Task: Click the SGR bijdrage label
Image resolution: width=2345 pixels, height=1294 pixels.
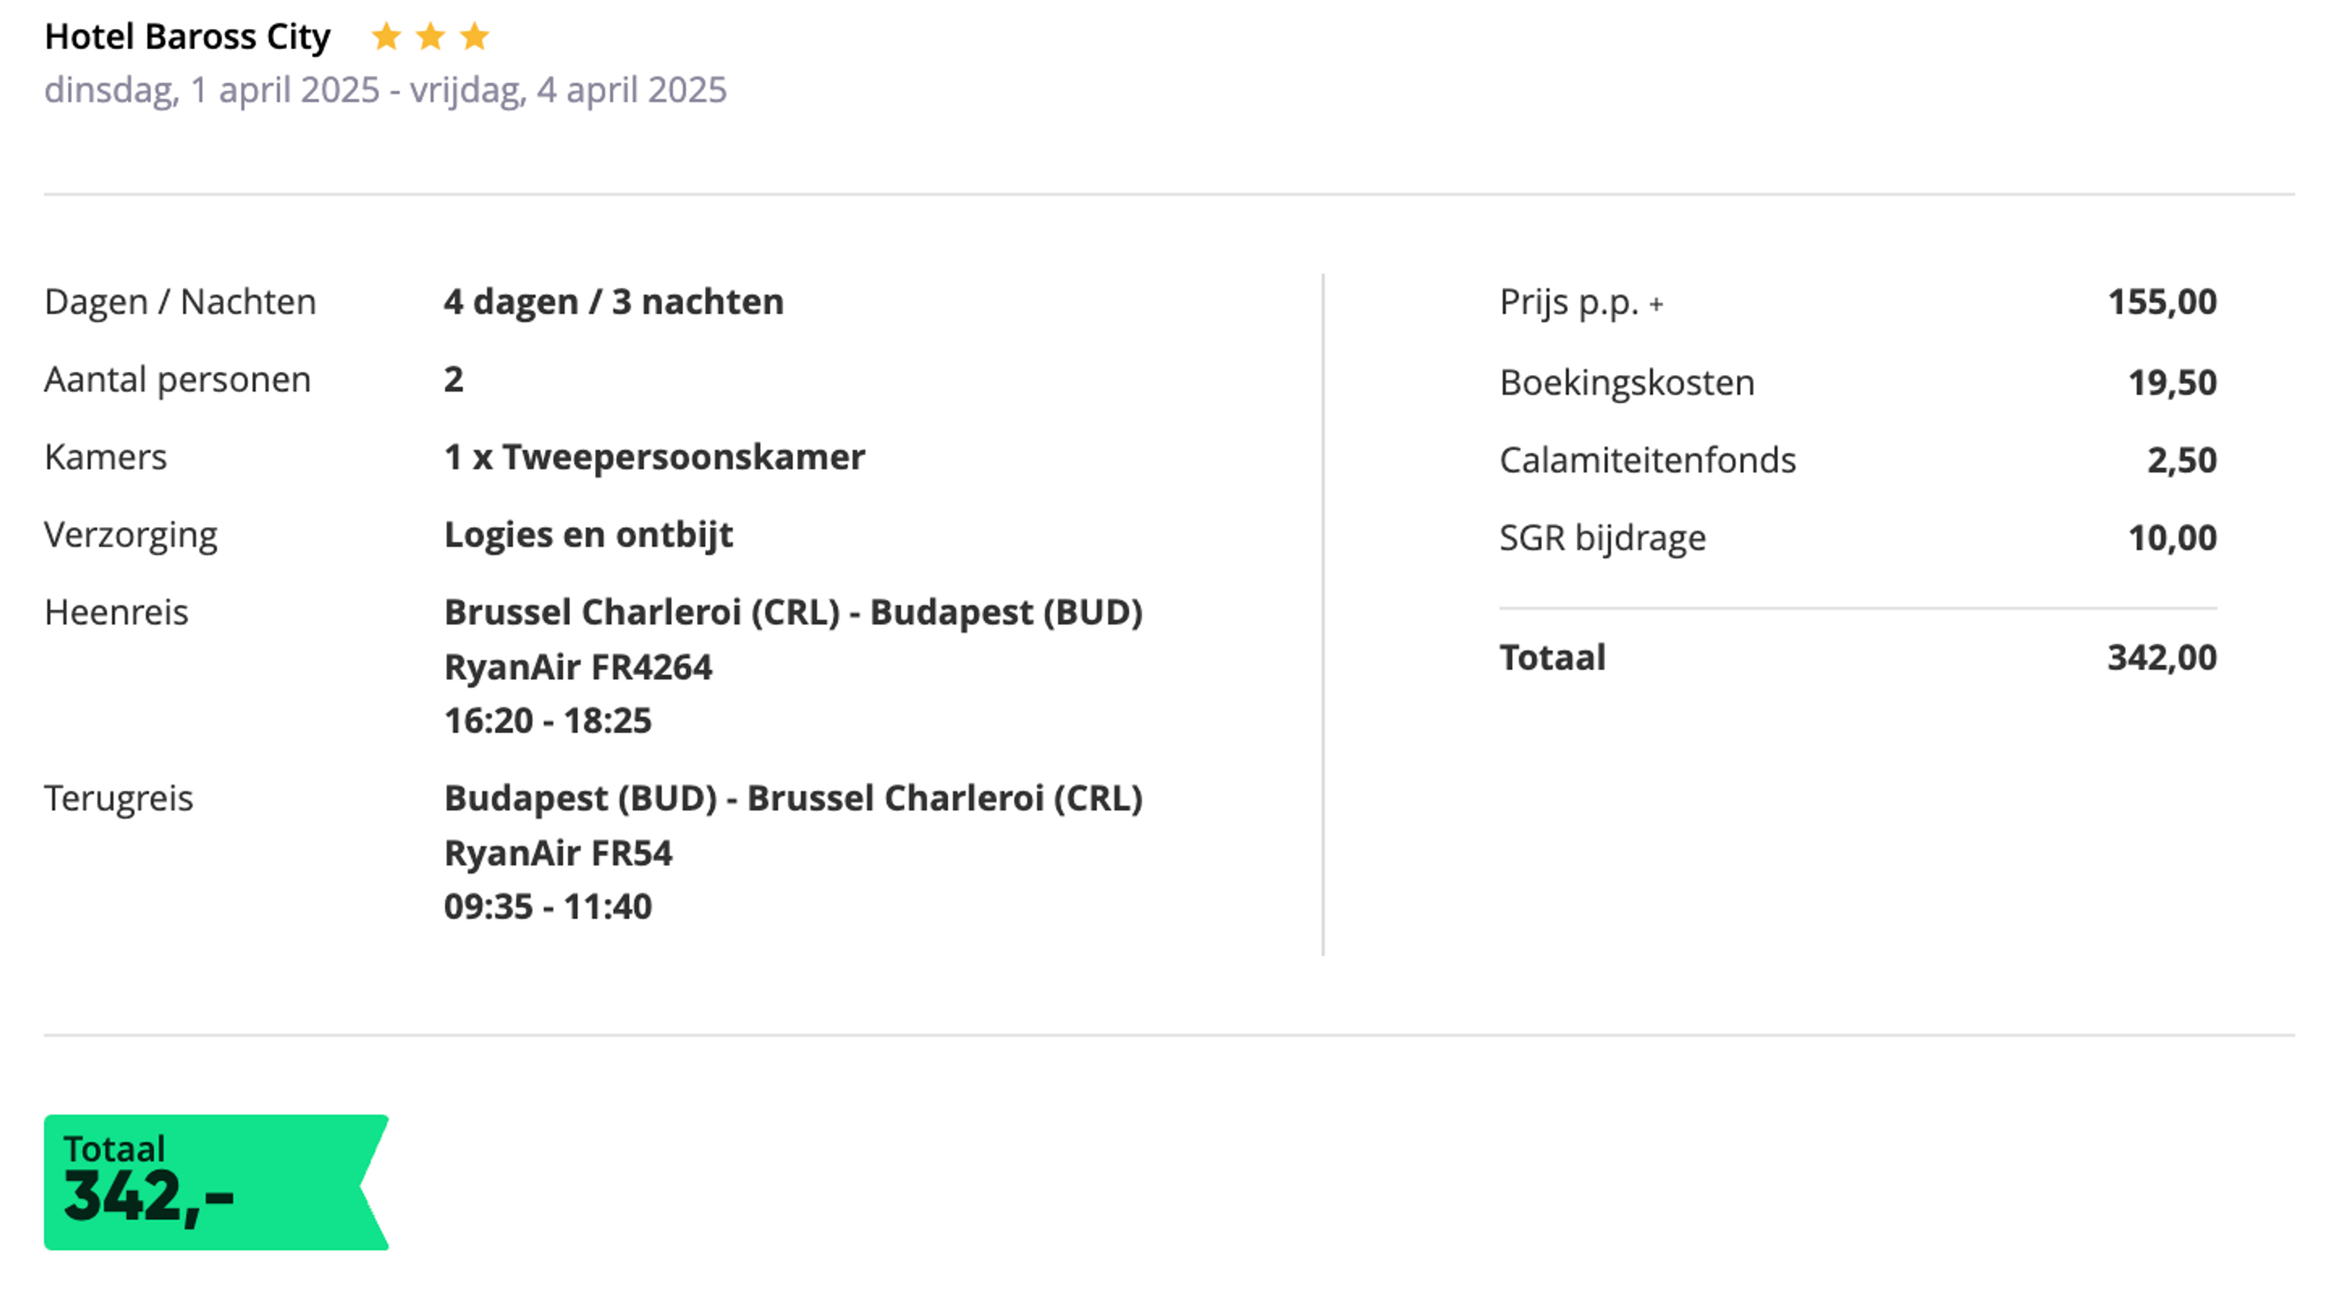Action: 1602,538
